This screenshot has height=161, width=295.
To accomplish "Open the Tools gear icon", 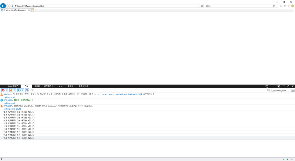I will pos(289,6).
